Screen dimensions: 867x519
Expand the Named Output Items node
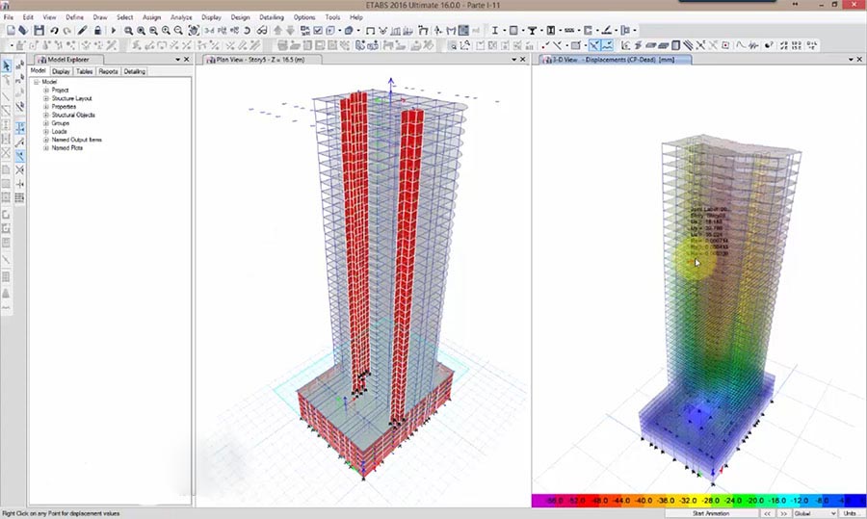46,140
